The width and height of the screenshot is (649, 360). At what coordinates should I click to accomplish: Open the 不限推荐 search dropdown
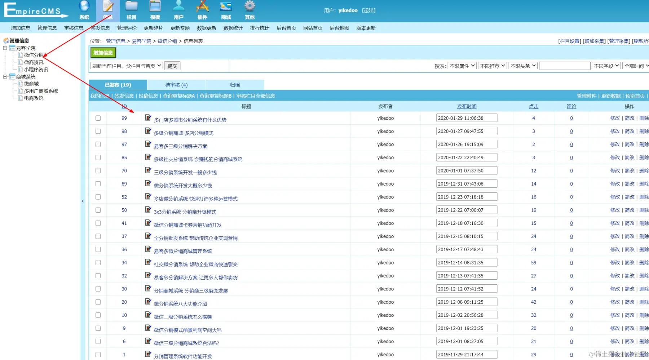493,66
